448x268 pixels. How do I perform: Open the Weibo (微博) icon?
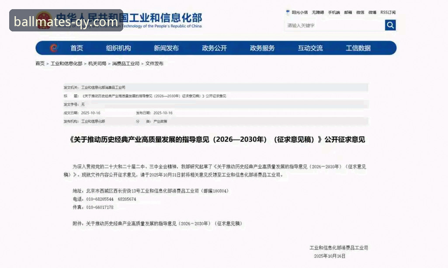[372, 13]
